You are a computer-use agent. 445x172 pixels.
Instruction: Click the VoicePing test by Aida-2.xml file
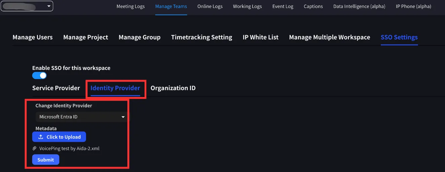pos(69,148)
